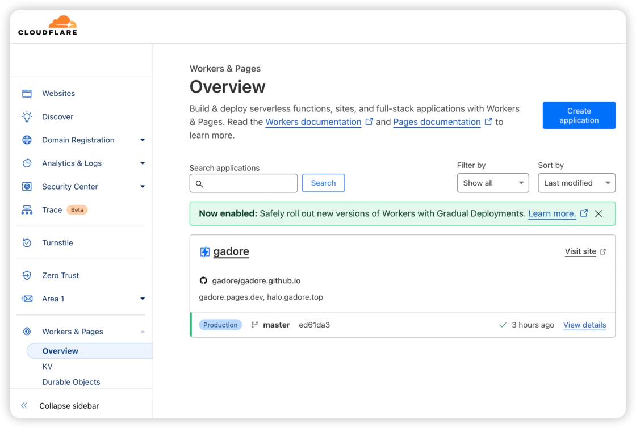The width and height of the screenshot is (636, 428).
Task: Click the Turnstile icon in sidebar
Action: click(27, 243)
